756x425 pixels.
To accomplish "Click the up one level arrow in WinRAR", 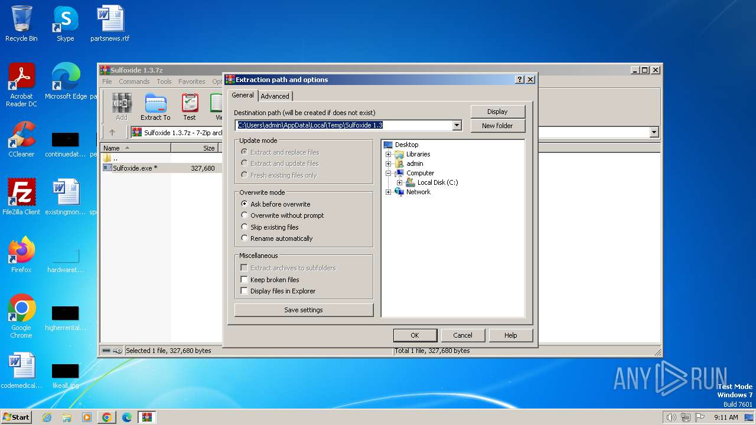I will tap(112, 132).
